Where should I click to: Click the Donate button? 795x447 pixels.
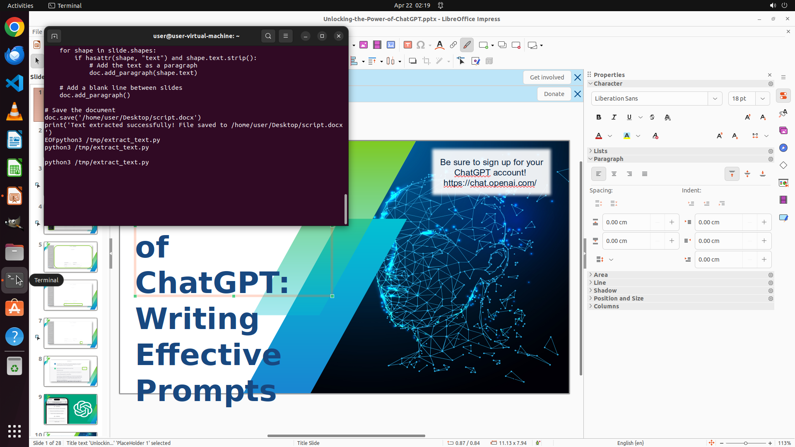(554, 94)
